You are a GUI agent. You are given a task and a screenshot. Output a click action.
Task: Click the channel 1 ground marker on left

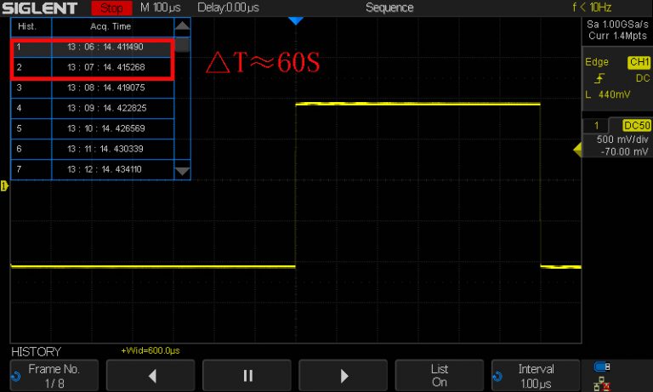[x=4, y=185]
